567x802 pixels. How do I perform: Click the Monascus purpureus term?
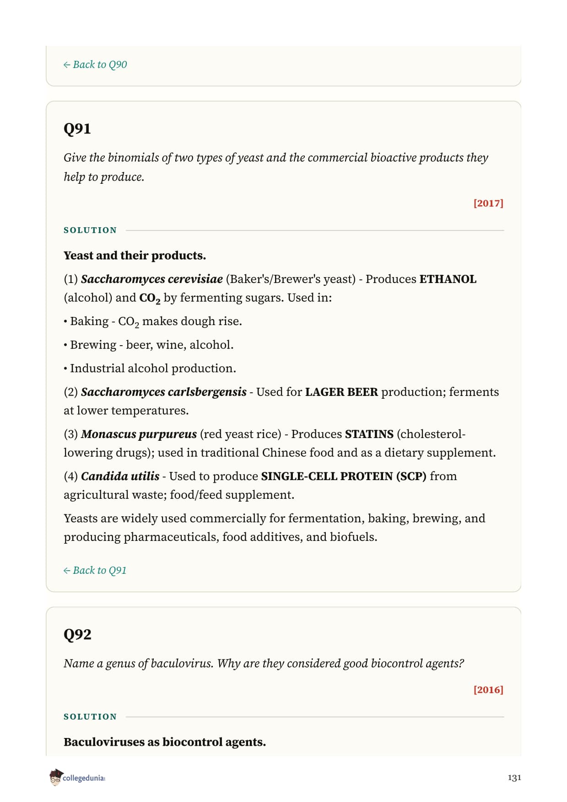(139, 434)
